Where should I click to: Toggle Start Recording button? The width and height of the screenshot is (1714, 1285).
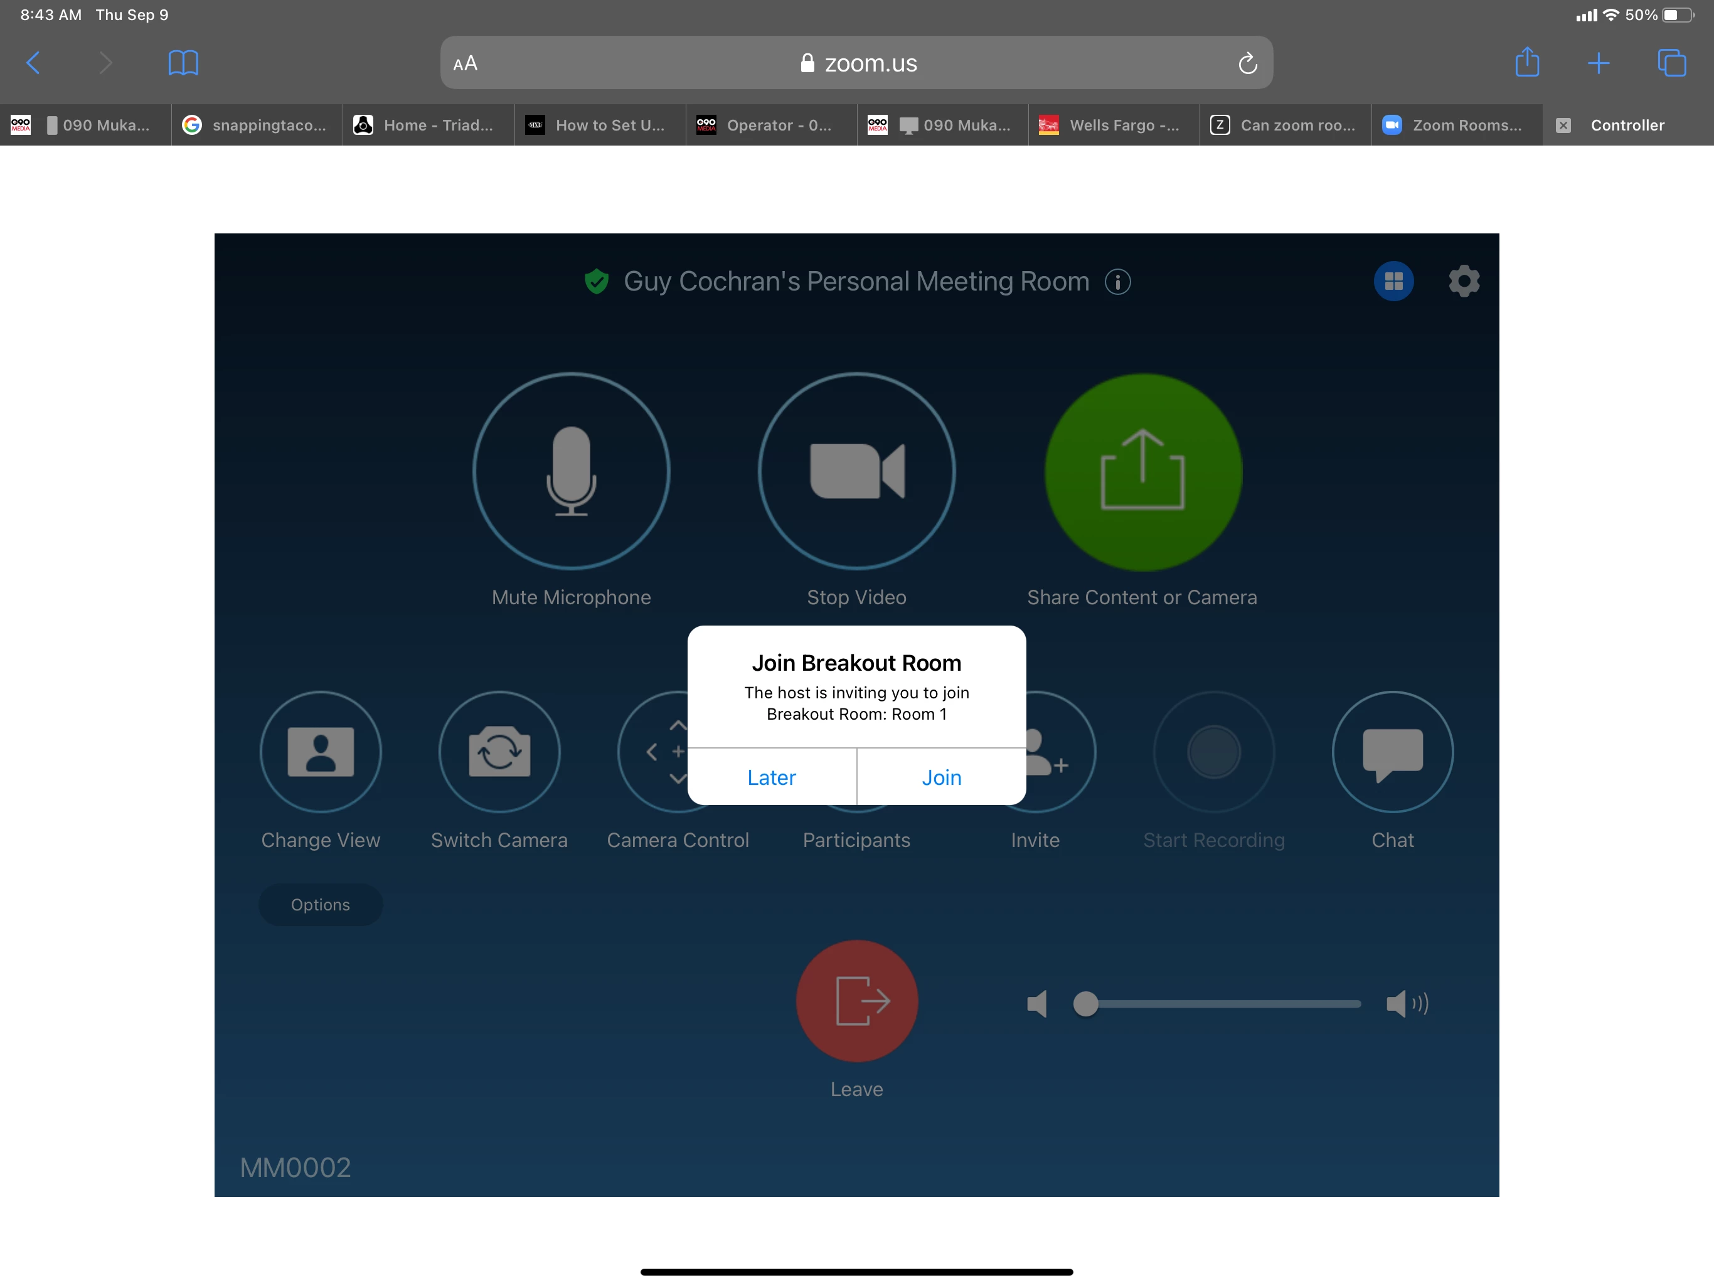click(x=1213, y=751)
